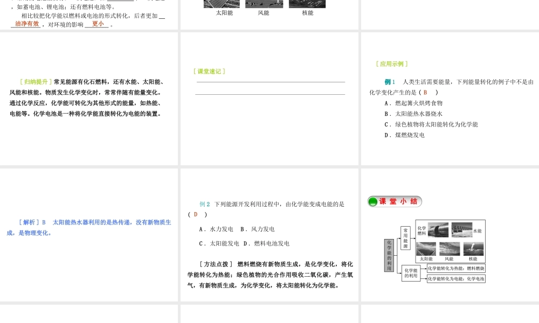Image resolution: width=539 pixels, height=323 pixels.
Task: Click the 水能 dam photo in the diagram
Action: click(462, 230)
